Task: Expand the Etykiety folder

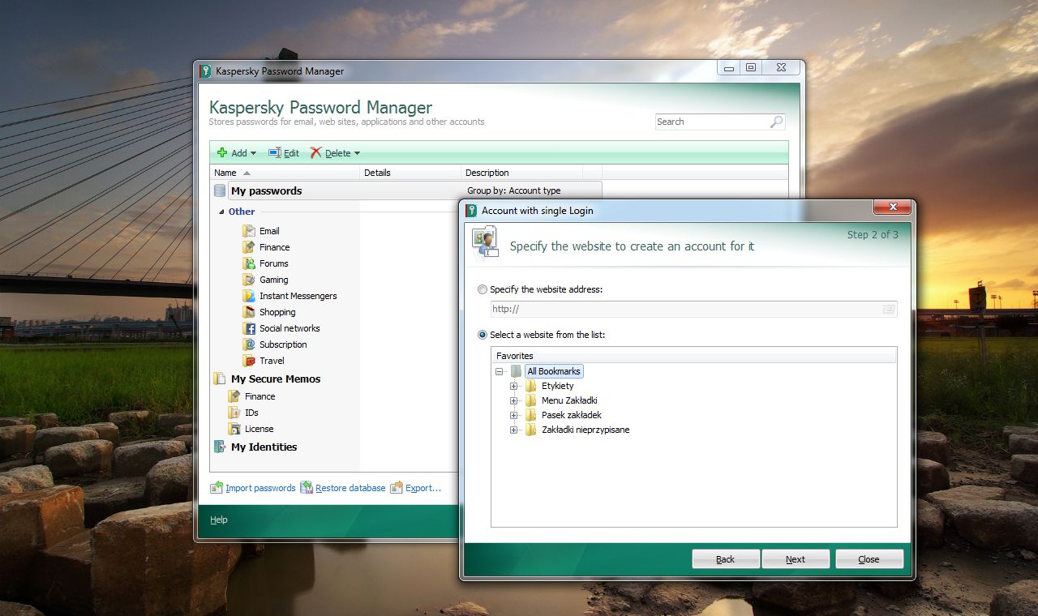Action: [513, 386]
